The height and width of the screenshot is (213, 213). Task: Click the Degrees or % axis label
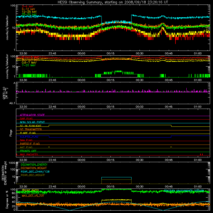[7, 199]
